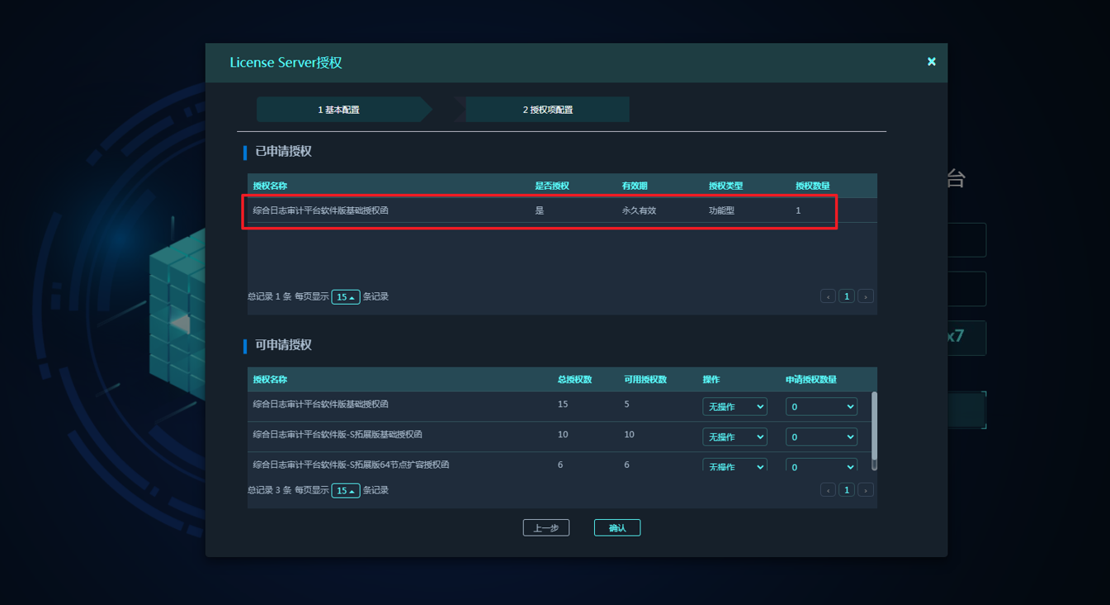Image resolution: width=1110 pixels, height=605 pixels.
Task: Click the 是 value under 是否授权
Action: (540, 210)
